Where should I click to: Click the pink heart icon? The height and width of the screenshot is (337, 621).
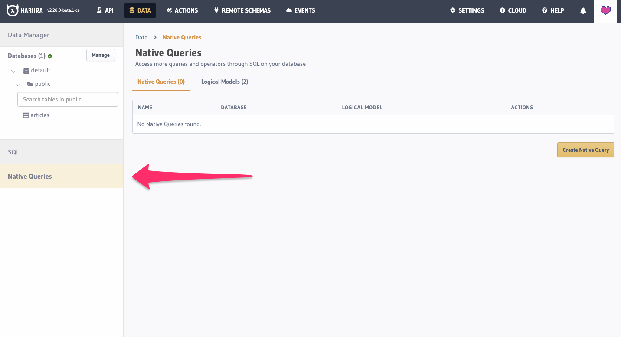605,10
